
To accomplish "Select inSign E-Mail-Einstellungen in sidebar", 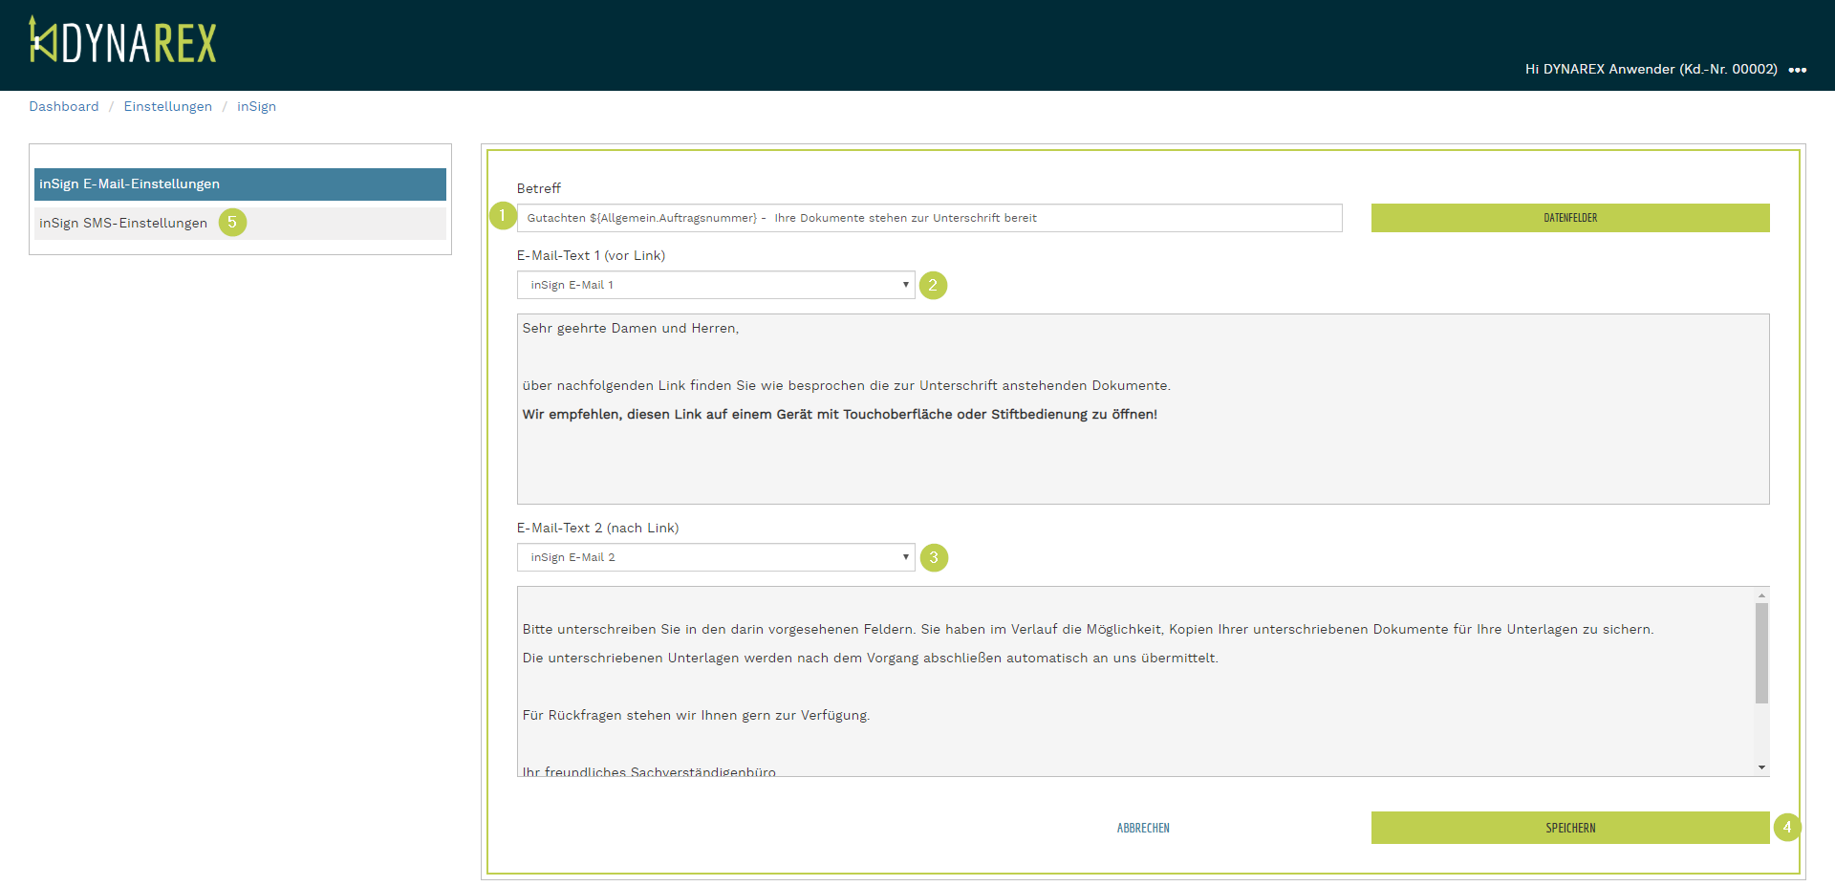I will point(240,184).
